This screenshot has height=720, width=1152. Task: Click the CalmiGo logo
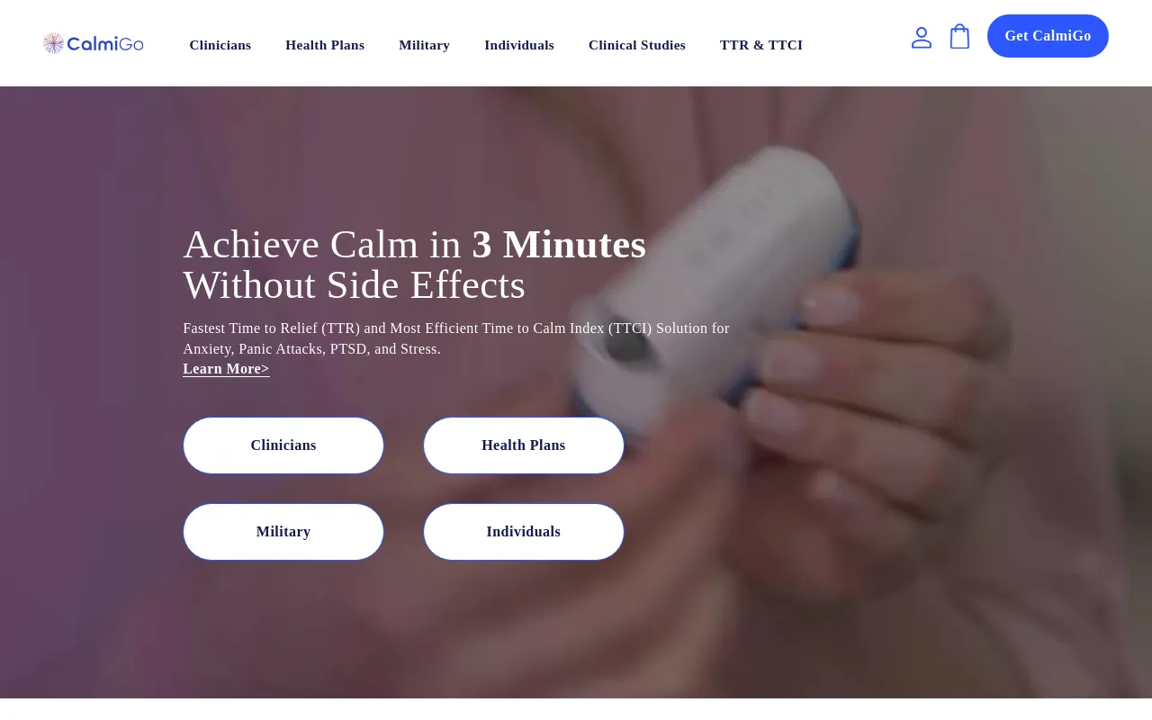94,43
